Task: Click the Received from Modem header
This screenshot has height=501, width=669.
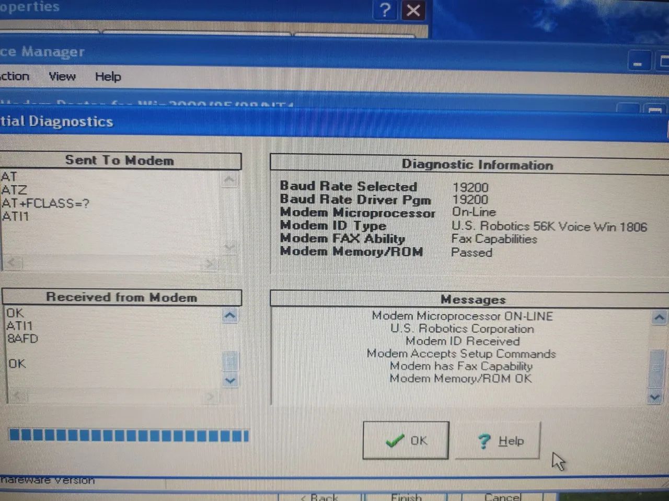Action: (x=122, y=297)
